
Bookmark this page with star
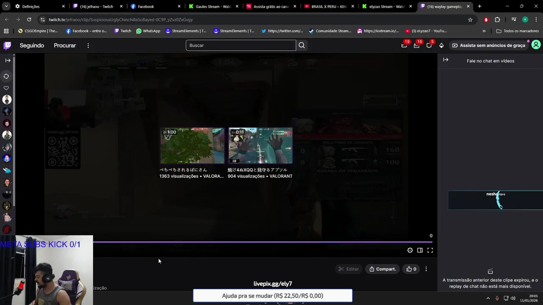coord(470,19)
